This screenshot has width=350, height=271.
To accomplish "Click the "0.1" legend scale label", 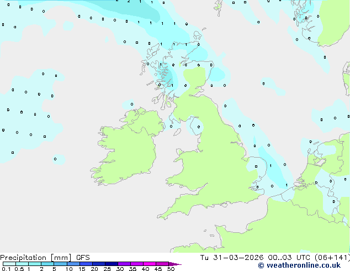I will pos(6,269).
